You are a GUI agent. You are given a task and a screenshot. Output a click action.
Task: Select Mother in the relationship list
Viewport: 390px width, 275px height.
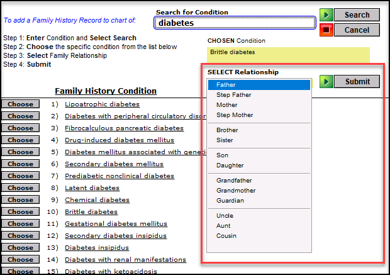[x=259, y=105]
